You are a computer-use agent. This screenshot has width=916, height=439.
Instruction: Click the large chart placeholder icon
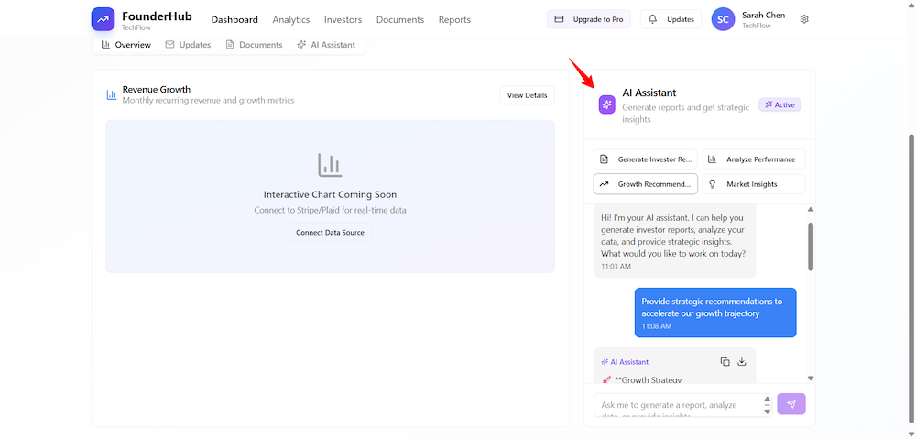(330, 166)
